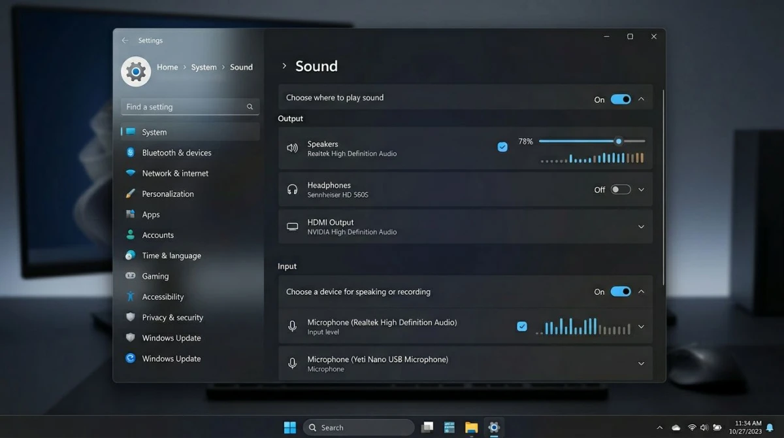Click the Sennheiser HD 560S label
This screenshot has width=784, height=438.
338,195
